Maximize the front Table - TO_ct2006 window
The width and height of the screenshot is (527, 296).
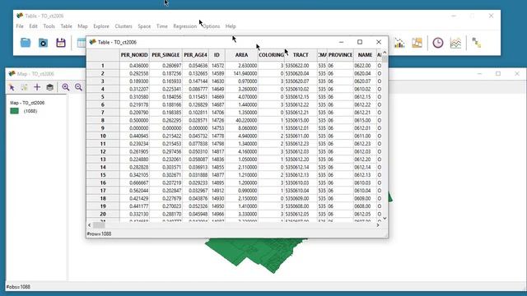360,42
